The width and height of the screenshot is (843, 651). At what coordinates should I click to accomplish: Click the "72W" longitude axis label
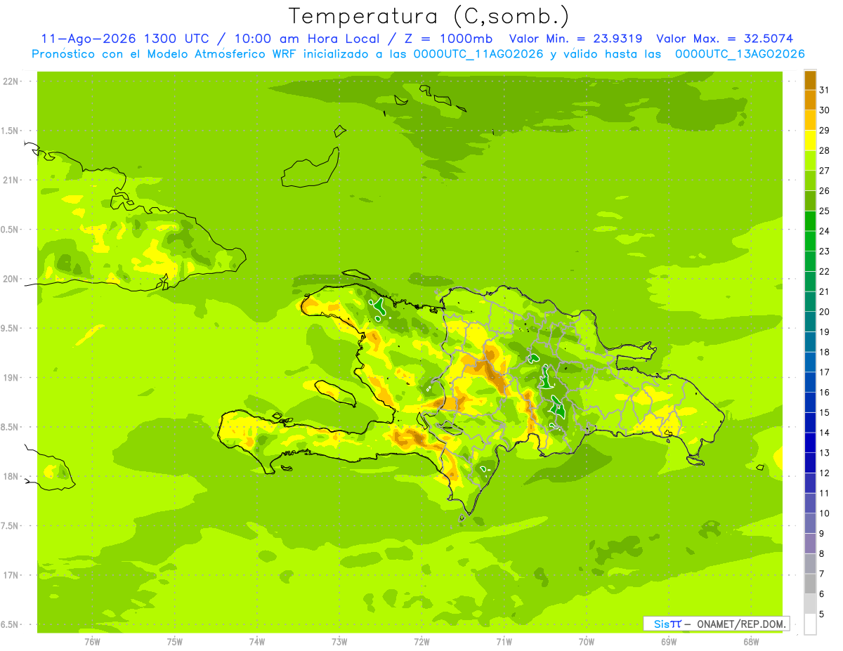coord(421,642)
